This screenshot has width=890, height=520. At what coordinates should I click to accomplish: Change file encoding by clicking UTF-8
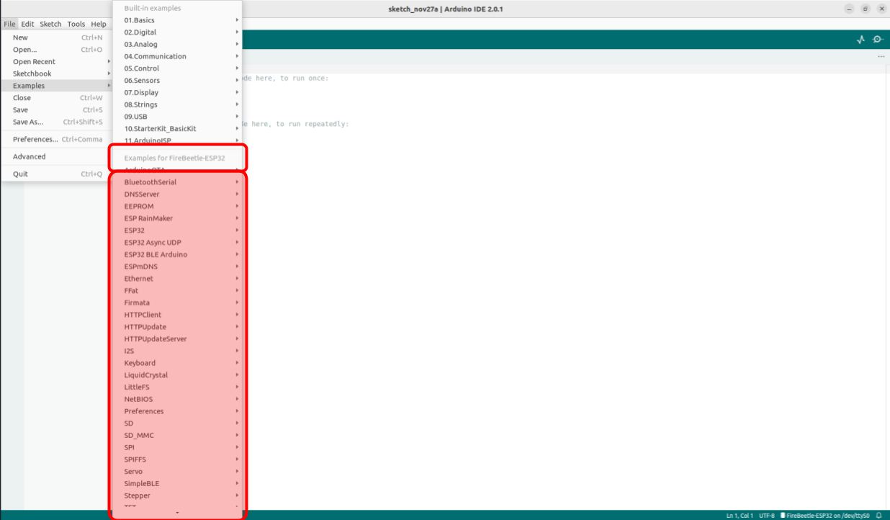click(768, 515)
